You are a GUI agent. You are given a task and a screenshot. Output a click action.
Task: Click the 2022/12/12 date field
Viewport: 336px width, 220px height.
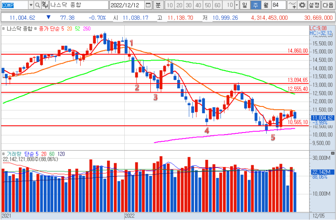[127, 5]
